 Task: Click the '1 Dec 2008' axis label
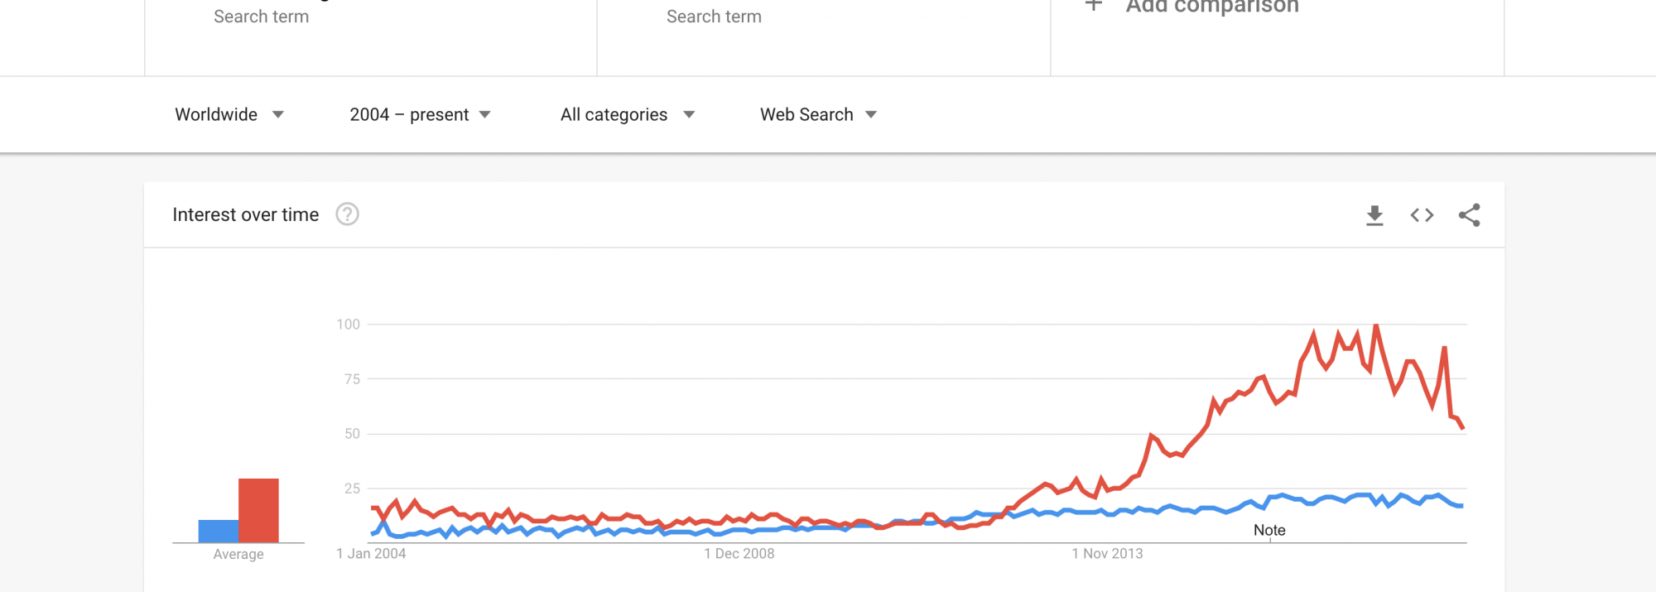click(739, 553)
